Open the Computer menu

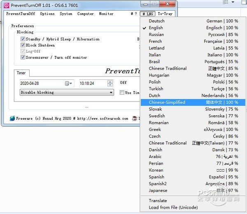coord(86,14)
